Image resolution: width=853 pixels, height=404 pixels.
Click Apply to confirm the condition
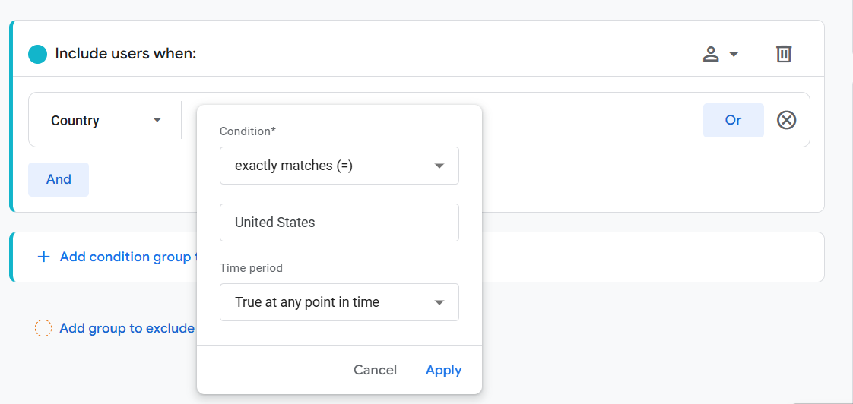point(443,371)
